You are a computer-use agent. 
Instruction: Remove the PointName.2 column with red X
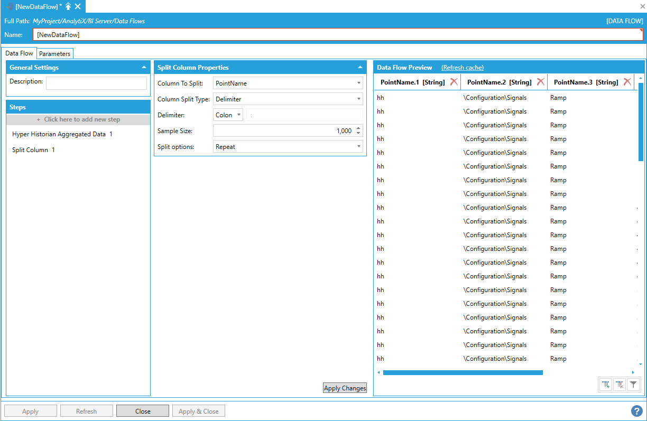[540, 82]
